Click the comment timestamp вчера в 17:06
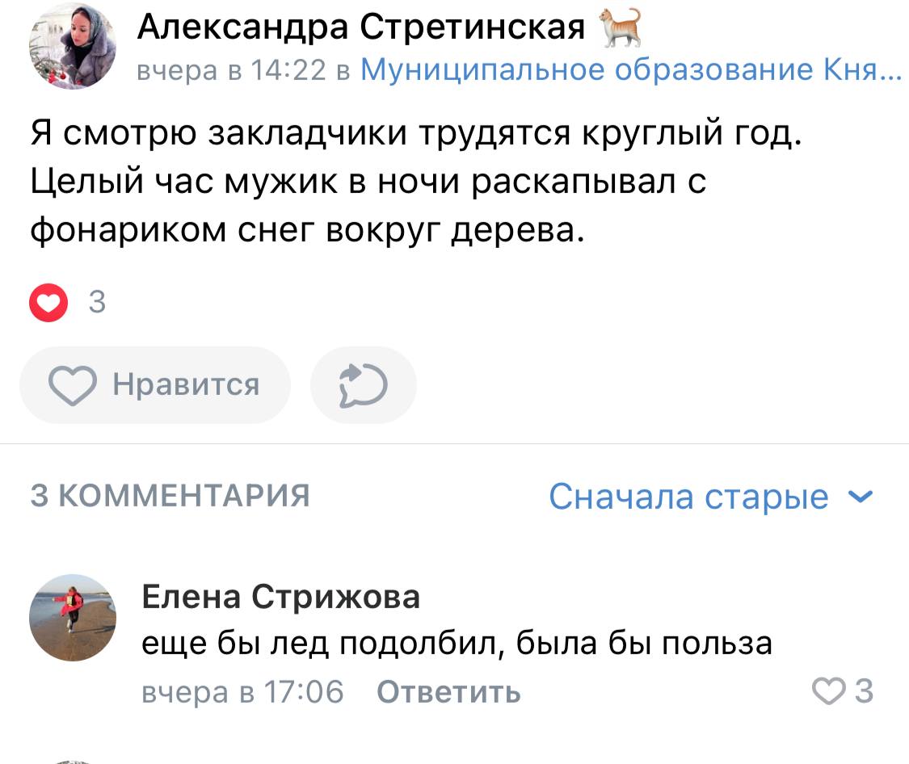Viewport: 909px width, 764px height. [x=242, y=693]
